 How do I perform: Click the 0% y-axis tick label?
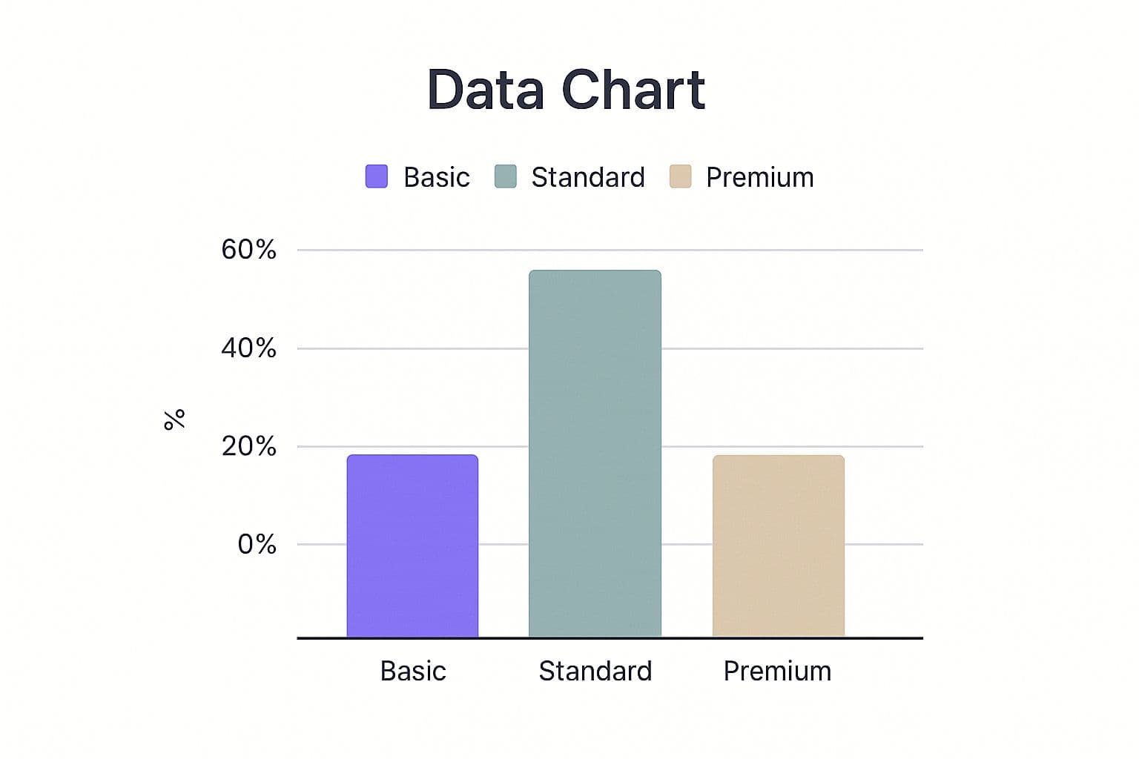pyautogui.click(x=257, y=545)
